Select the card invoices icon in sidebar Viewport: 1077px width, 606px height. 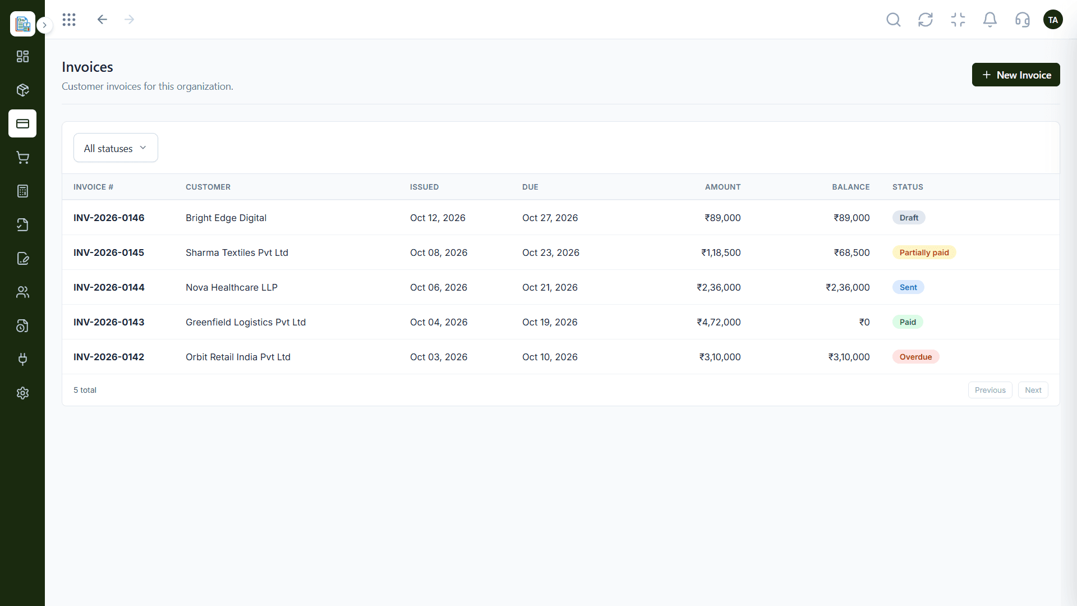pyautogui.click(x=22, y=123)
